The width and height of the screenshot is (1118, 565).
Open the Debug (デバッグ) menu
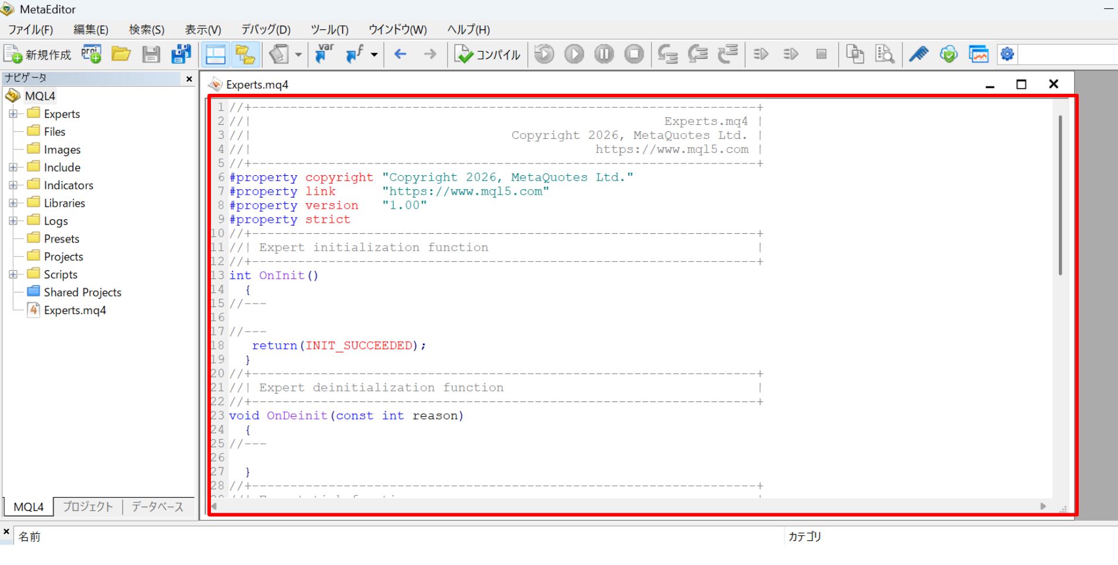coord(266,29)
